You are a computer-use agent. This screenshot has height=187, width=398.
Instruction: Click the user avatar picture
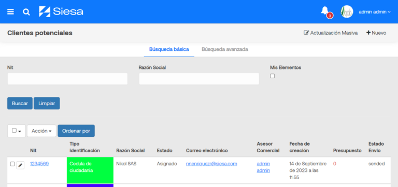coord(347,12)
